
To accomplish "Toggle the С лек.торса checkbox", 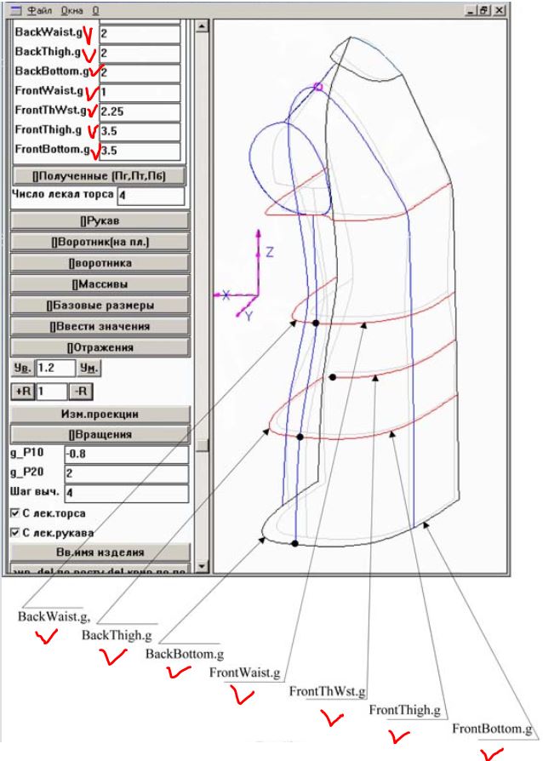I will point(15,513).
